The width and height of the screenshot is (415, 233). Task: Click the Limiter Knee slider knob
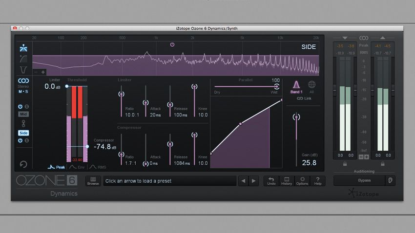194,86
